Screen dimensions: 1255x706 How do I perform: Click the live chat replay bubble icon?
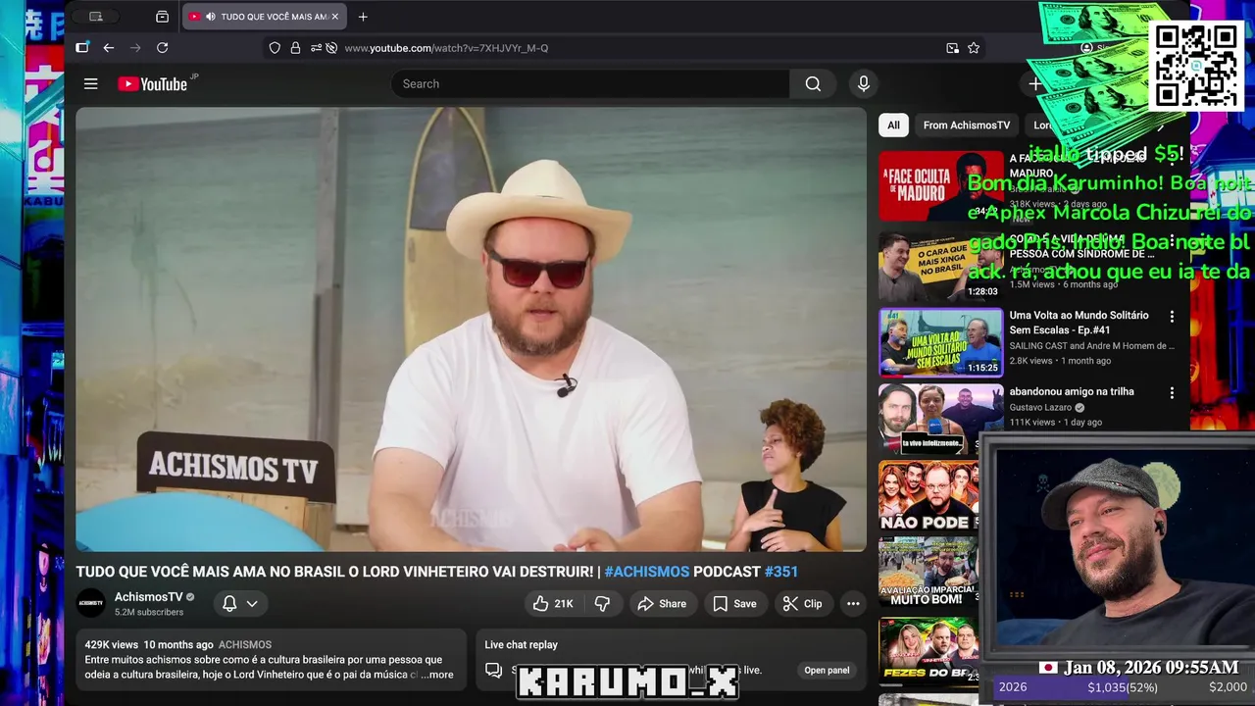pyautogui.click(x=493, y=671)
